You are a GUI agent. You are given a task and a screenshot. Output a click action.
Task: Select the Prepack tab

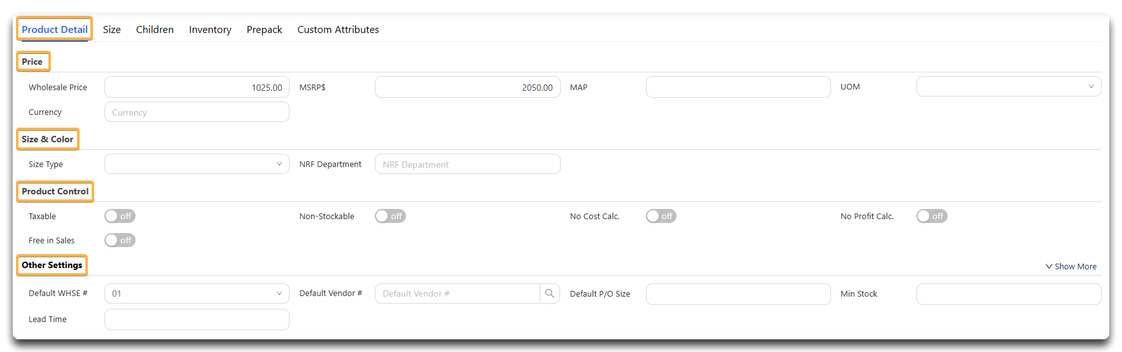tap(264, 29)
